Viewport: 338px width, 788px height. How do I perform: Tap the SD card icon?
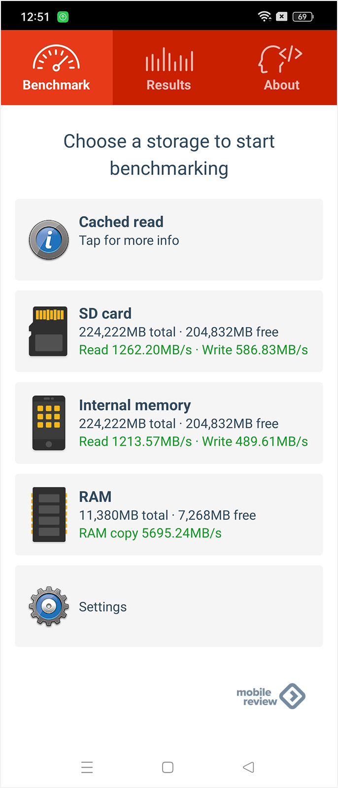tap(48, 331)
